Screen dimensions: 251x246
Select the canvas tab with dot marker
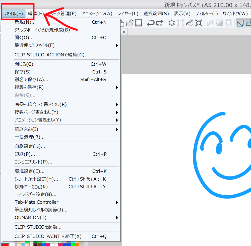coord(124,32)
